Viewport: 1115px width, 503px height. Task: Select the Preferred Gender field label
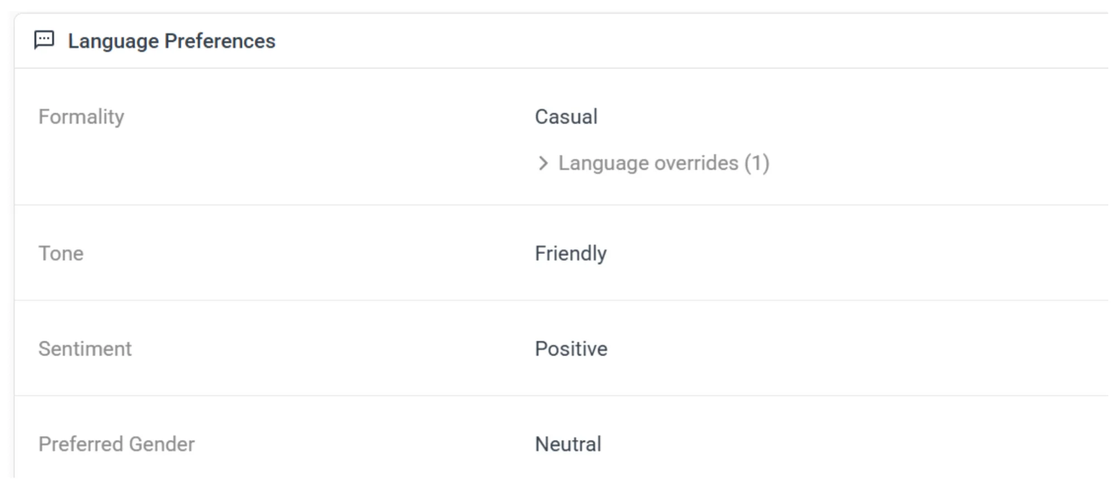pyautogui.click(x=117, y=444)
